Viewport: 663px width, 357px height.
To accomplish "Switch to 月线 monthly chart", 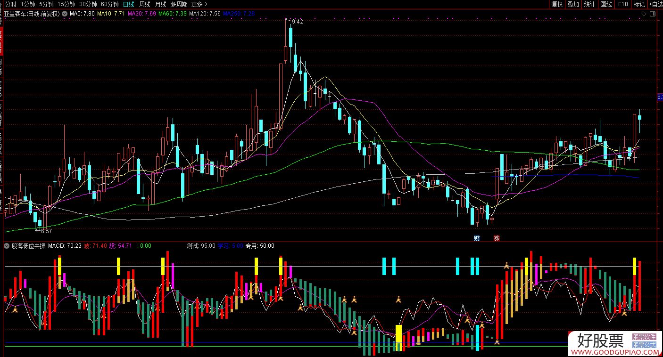I will click(x=161, y=4).
